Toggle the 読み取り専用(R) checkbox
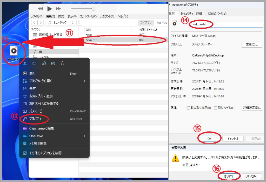The image size is (266, 182). tap(188, 108)
